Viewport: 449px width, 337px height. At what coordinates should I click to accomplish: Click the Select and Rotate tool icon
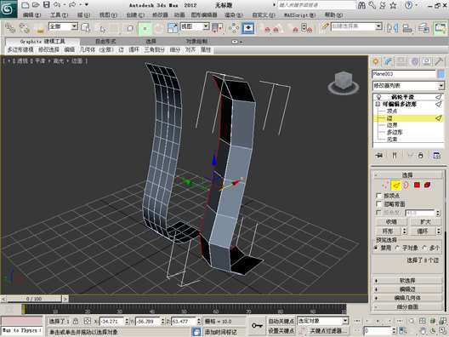pos(158,28)
